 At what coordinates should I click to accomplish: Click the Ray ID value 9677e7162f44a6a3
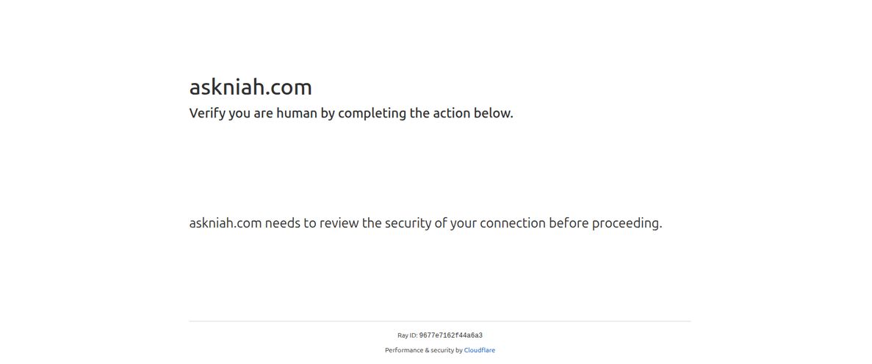click(450, 335)
